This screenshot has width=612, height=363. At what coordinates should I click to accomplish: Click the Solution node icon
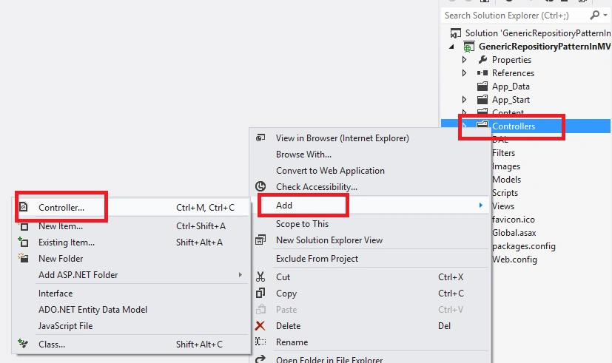456,33
